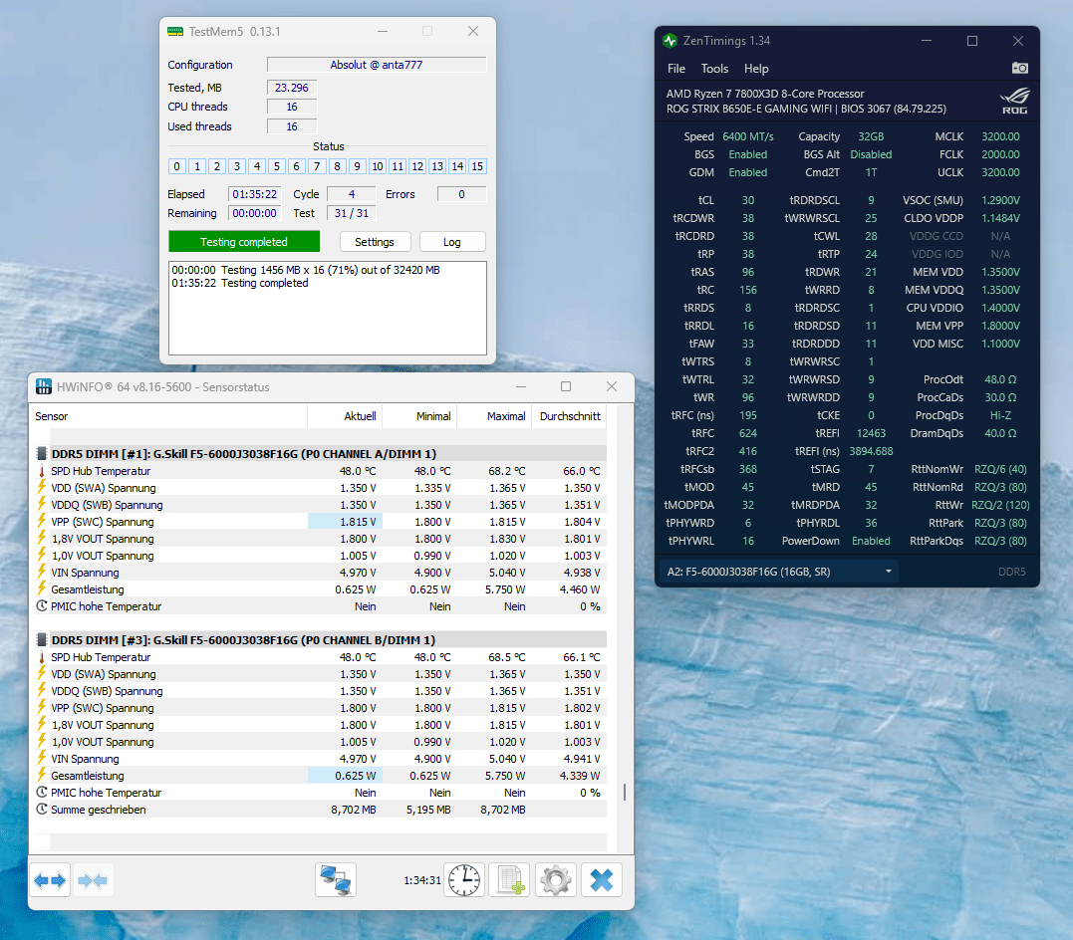Click the HWiNFO Sensor column header
The image size is (1073, 940).
(169, 416)
